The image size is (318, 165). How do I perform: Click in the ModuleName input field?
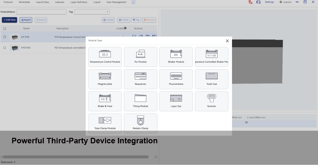[x=41, y=12]
